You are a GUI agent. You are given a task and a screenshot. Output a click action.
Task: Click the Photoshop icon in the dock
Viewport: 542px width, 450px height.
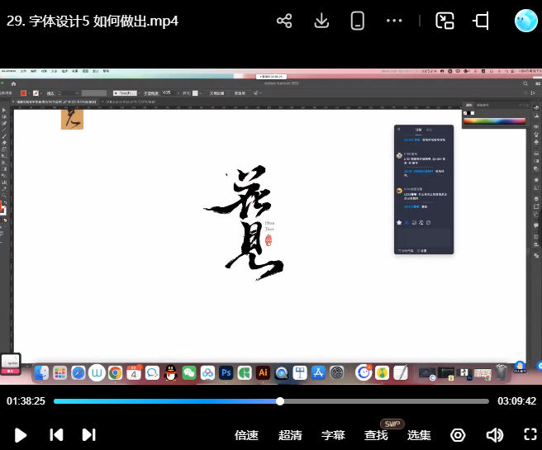[226, 373]
